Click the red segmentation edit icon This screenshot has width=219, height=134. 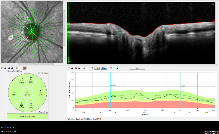point(111,68)
